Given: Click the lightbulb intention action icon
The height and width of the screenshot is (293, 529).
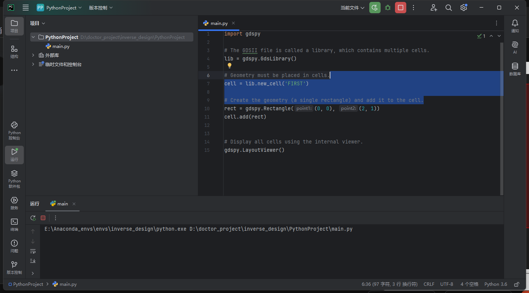Looking at the screenshot, I should (229, 65).
